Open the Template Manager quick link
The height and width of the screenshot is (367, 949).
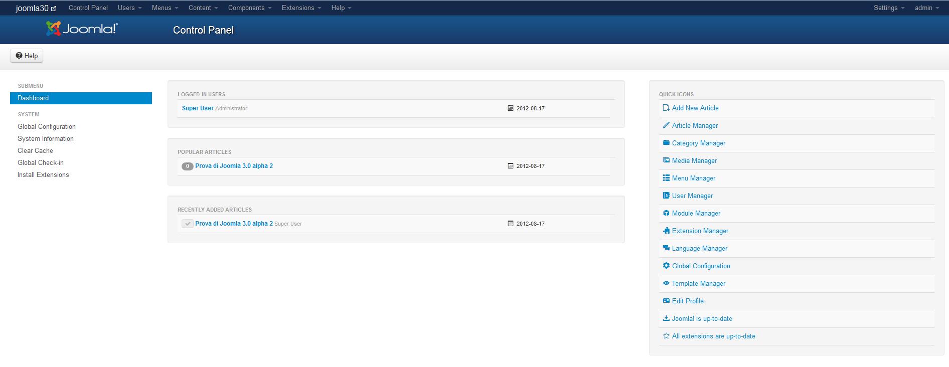coord(699,283)
